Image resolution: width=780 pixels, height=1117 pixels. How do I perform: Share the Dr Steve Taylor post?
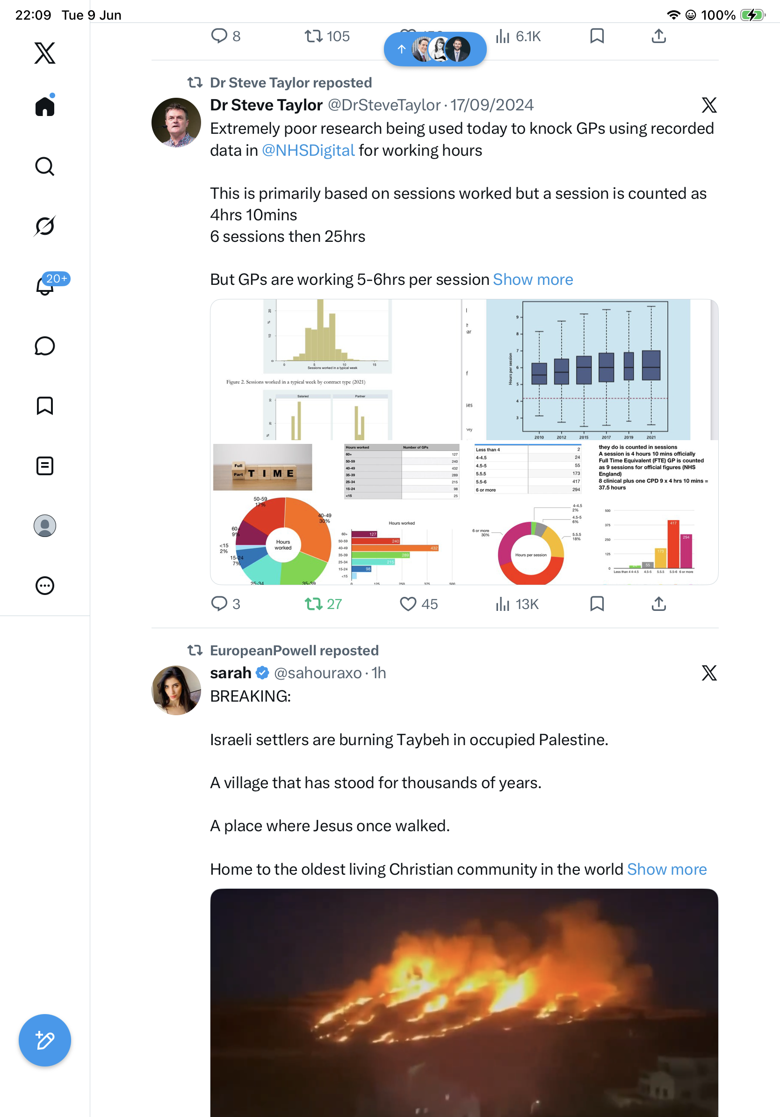click(x=658, y=604)
